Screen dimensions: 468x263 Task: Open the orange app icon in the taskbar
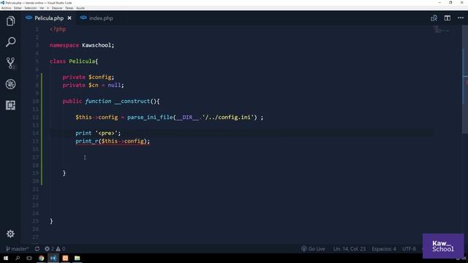[65, 258]
